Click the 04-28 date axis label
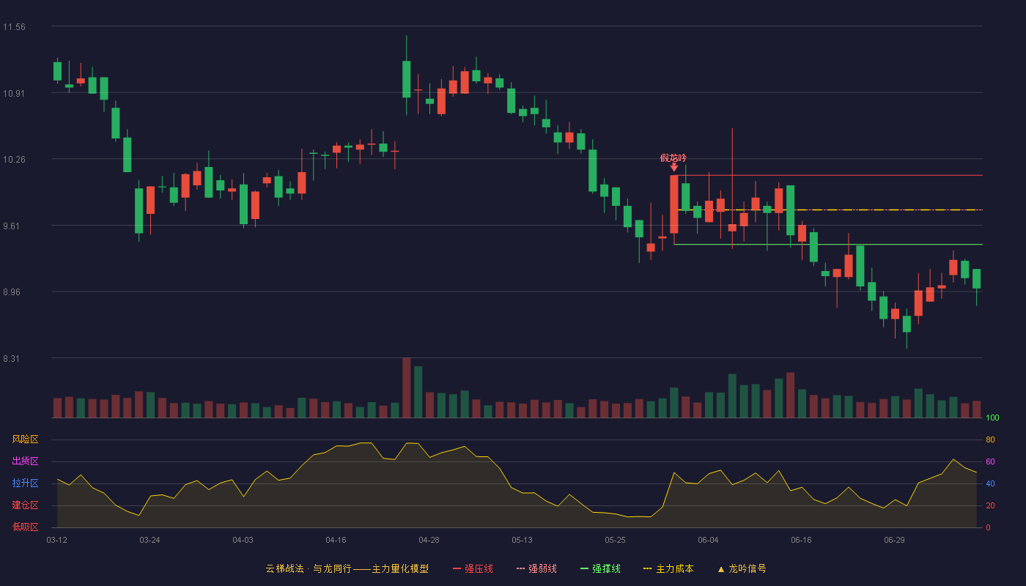 pyautogui.click(x=429, y=540)
